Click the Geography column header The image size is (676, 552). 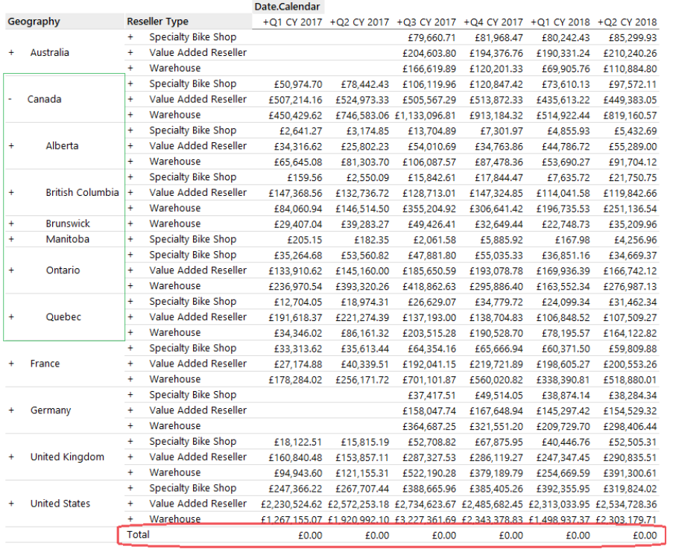coord(34,22)
